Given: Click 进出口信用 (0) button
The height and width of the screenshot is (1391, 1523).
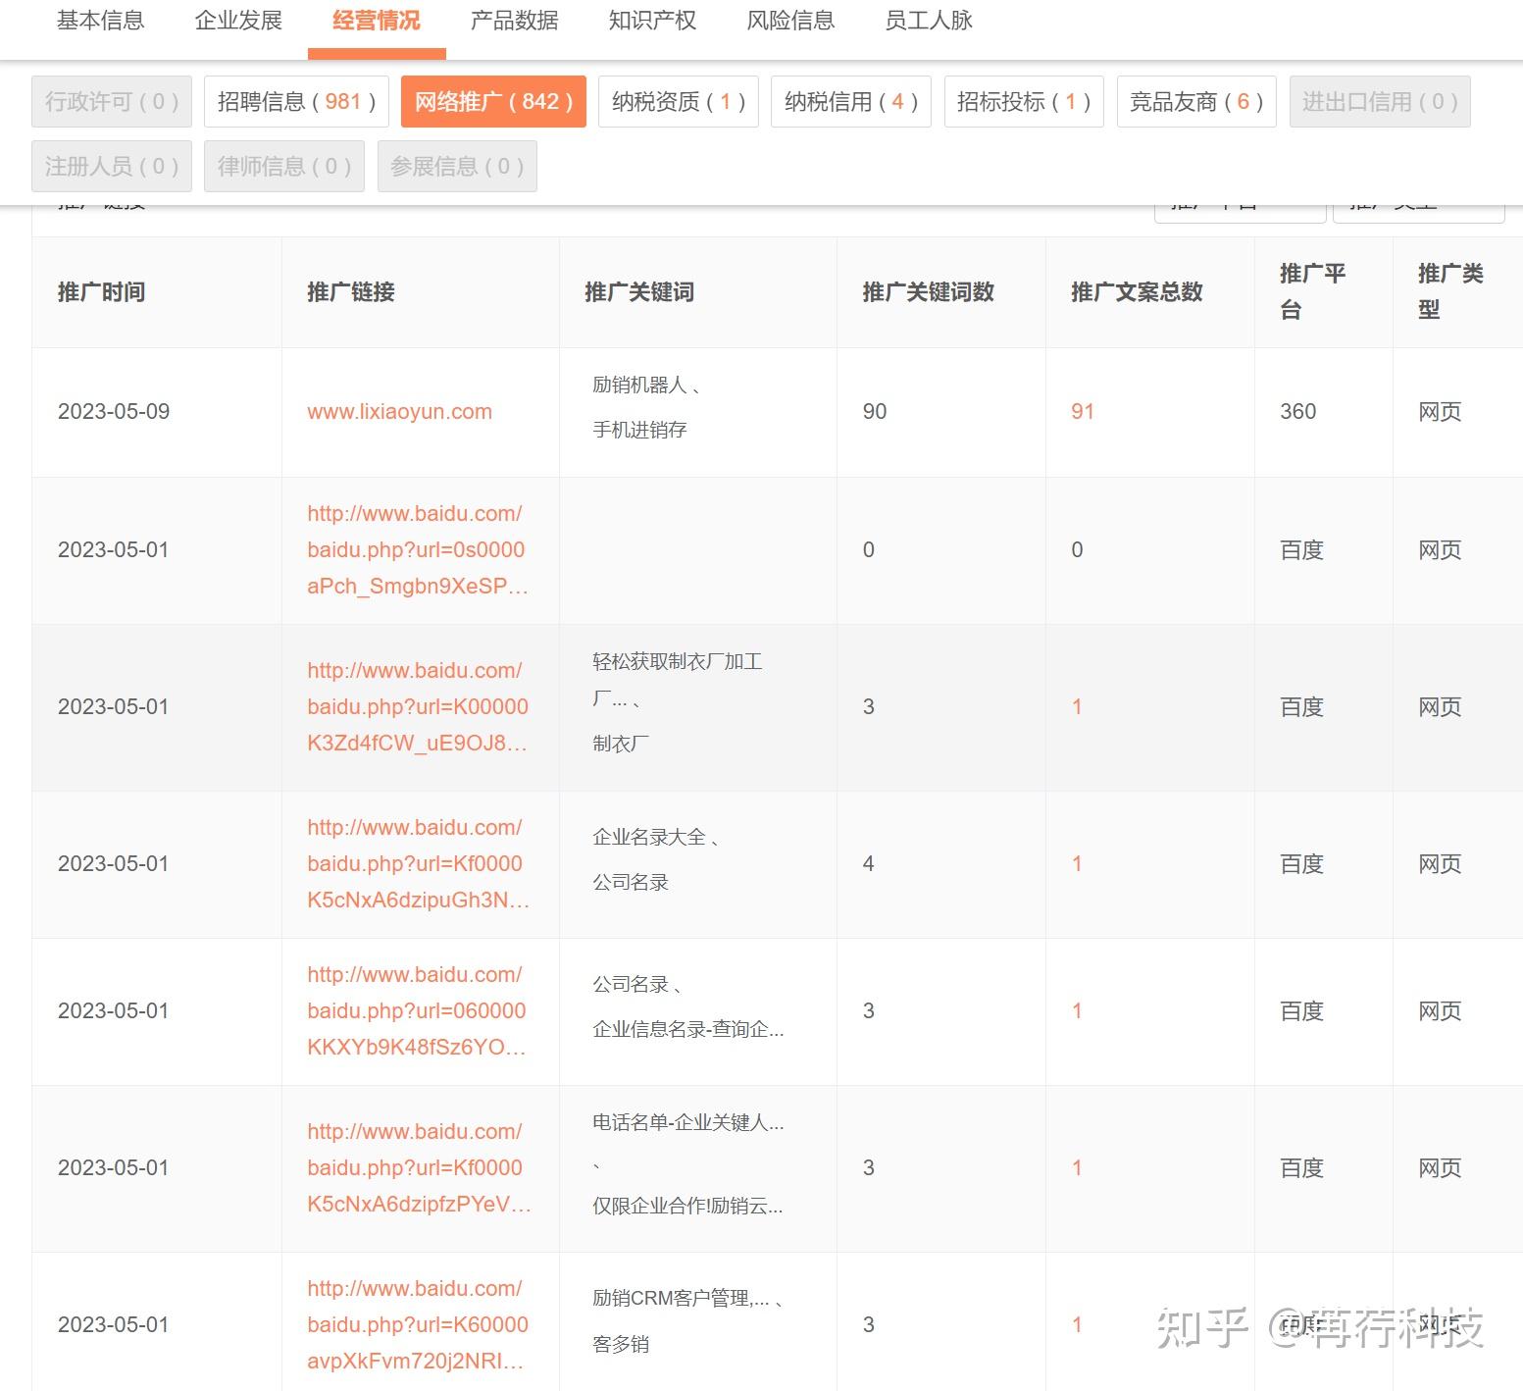Looking at the screenshot, I should click(x=1380, y=101).
